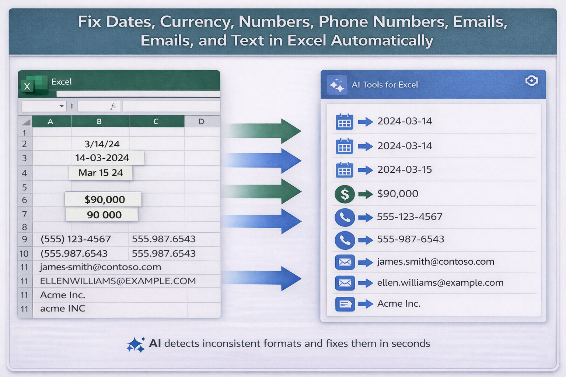Click the AI sparkle icon near the bottom caption
The image size is (566, 377).
[136, 343]
